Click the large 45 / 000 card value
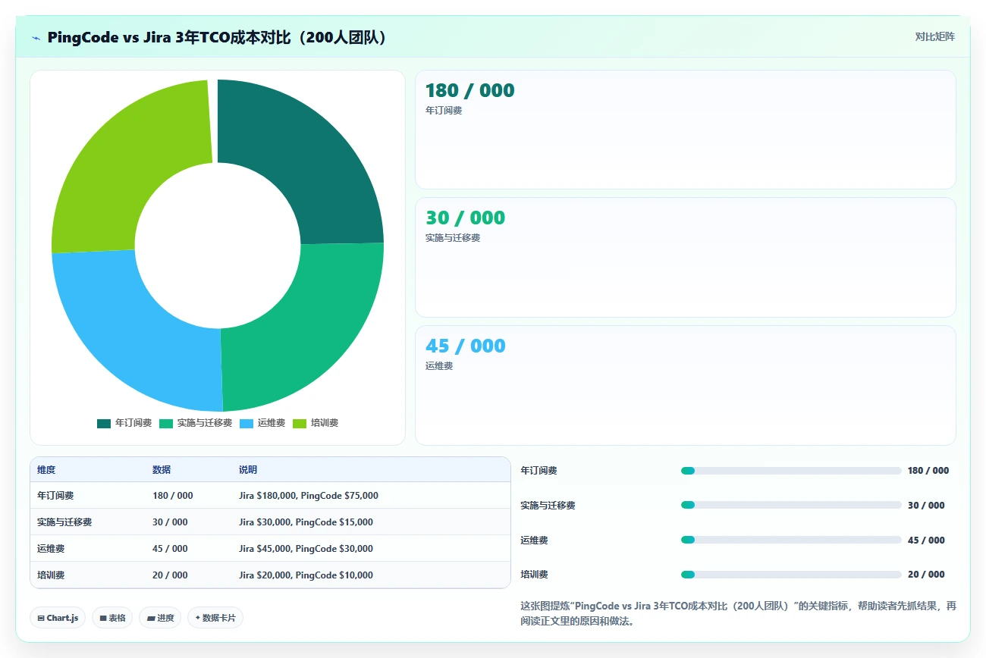 pos(465,346)
